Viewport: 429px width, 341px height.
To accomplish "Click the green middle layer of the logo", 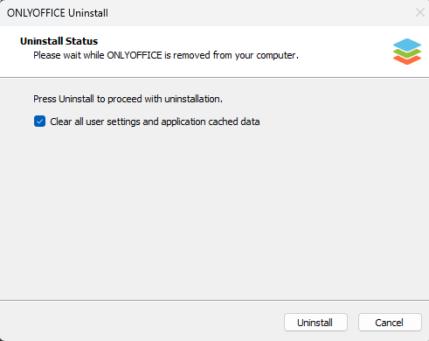I will coord(407,53).
